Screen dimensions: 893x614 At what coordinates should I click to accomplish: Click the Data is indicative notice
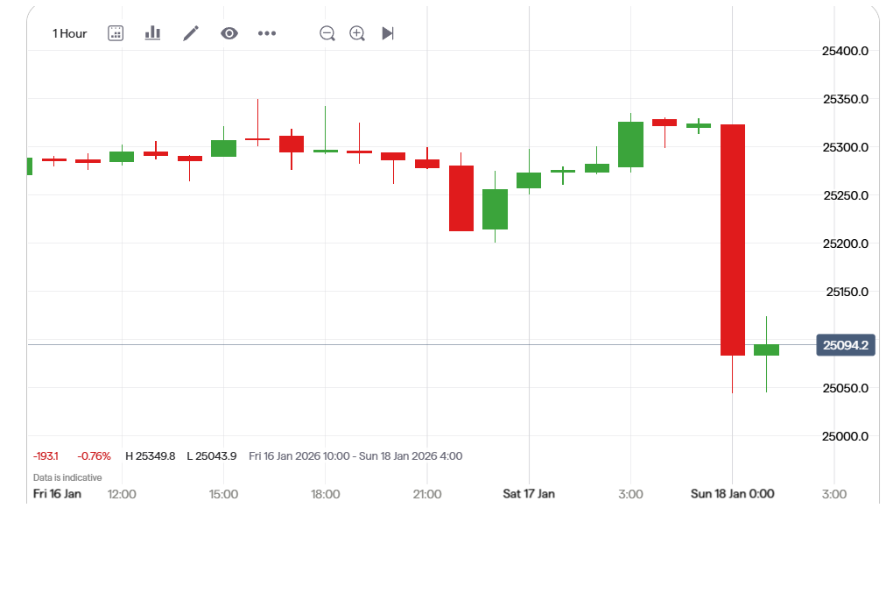point(67,477)
